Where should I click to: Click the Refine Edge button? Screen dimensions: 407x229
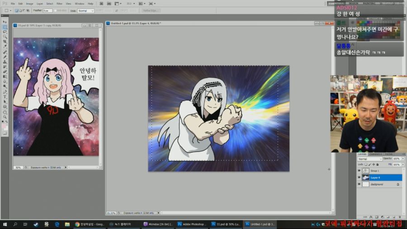point(152,10)
